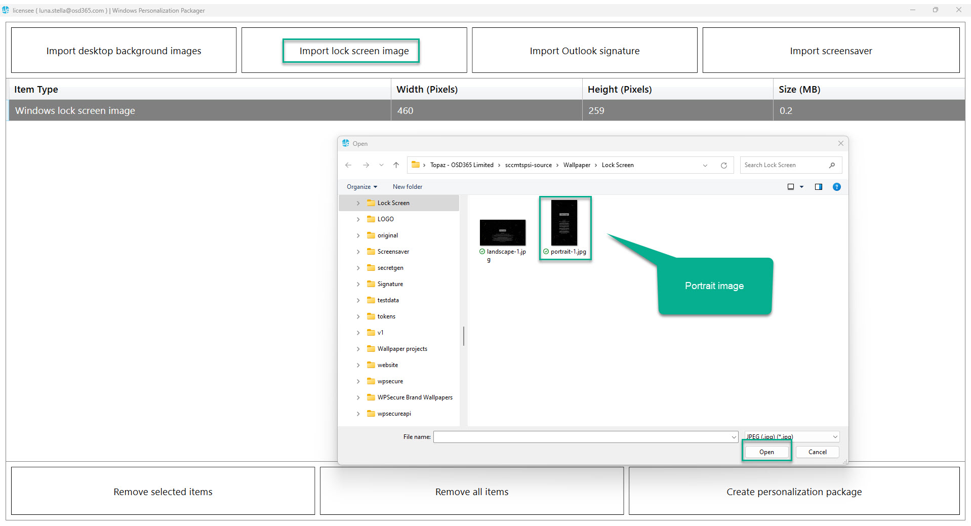971x526 pixels.
Task: Open the Organize dropdown menu
Action: click(x=361, y=186)
